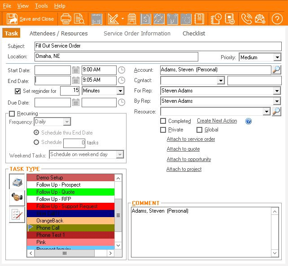Open print preview magnifier page icon
Screen dimensions: 288x266
(x=79, y=19)
